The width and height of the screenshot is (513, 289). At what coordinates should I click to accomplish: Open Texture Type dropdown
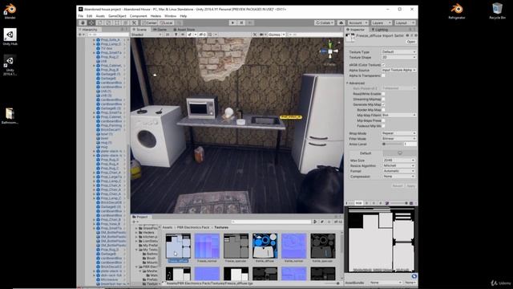coord(398,51)
